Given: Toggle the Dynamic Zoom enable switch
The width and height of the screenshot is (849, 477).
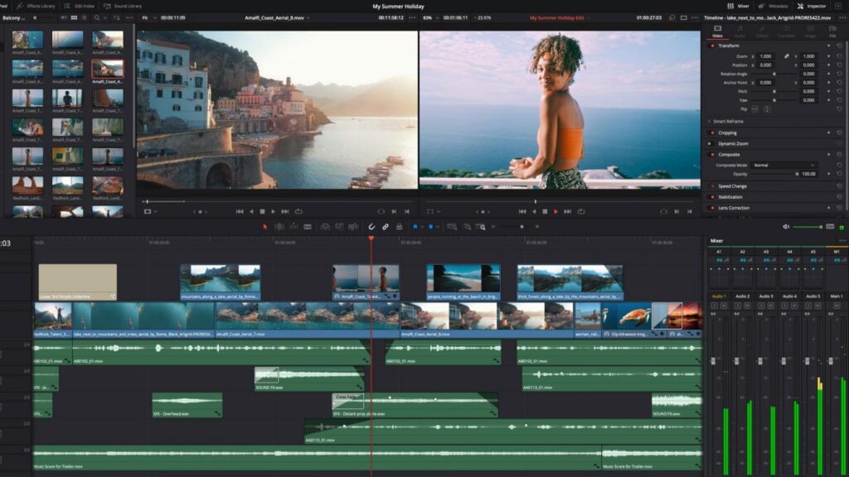Looking at the screenshot, I should (710, 144).
